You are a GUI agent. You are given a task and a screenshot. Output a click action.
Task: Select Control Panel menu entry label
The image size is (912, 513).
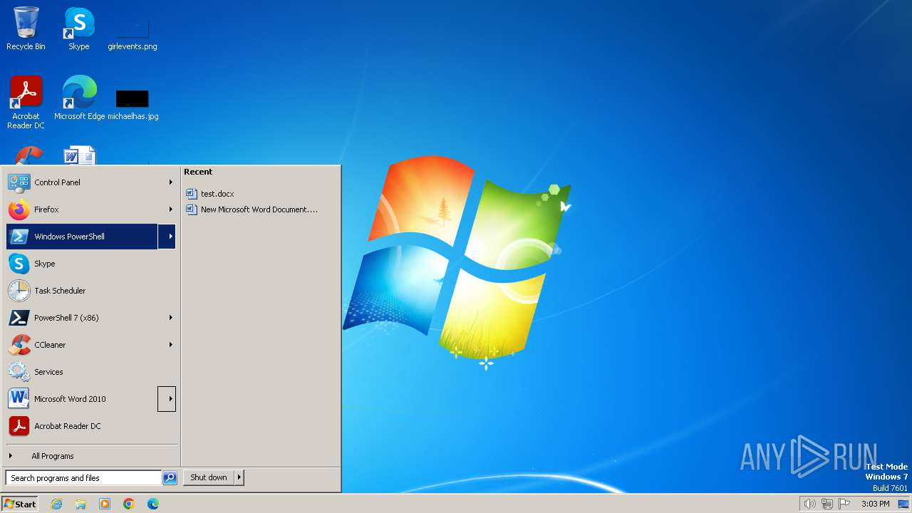(x=57, y=182)
